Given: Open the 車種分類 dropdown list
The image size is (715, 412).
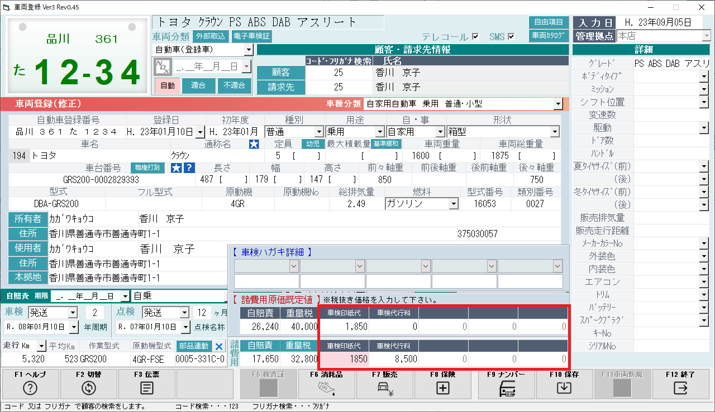Looking at the screenshot, I should [x=557, y=104].
